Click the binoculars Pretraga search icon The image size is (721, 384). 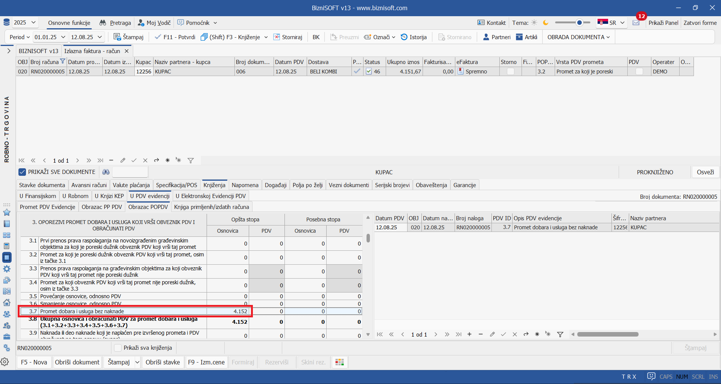[x=103, y=23]
